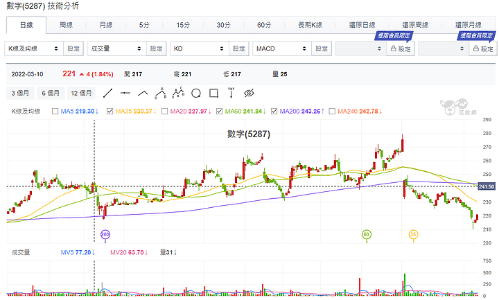Screen dimensions: 499x300
Task: Select the horizontal line drawing tool
Action: (125, 94)
